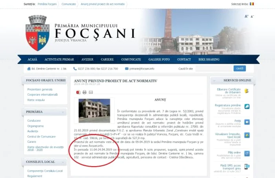Increase font size with A+ icon

click(x=246, y=17)
